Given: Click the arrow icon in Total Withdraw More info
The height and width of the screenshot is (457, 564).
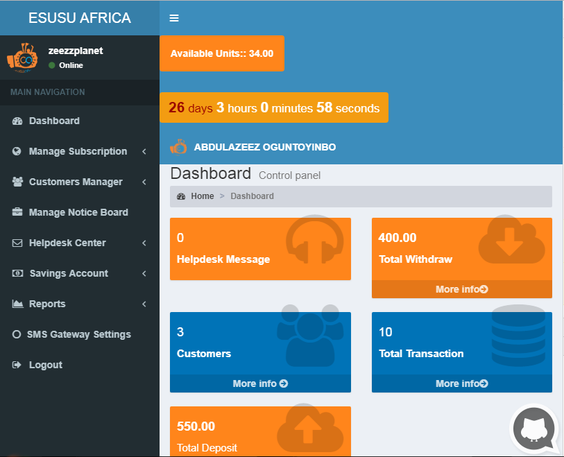Looking at the screenshot, I should pyautogui.click(x=484, y=289).
